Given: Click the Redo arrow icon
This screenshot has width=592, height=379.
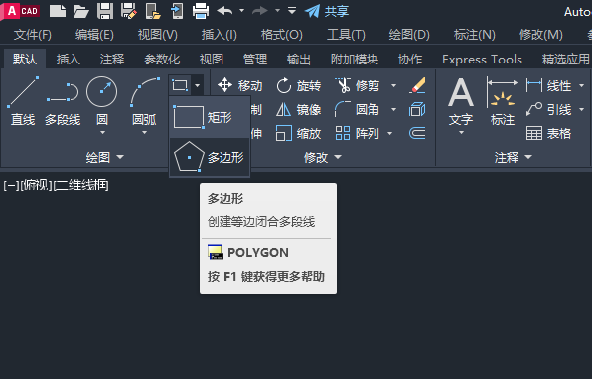Looking at the screenshot, I should (x=260, y=11).
